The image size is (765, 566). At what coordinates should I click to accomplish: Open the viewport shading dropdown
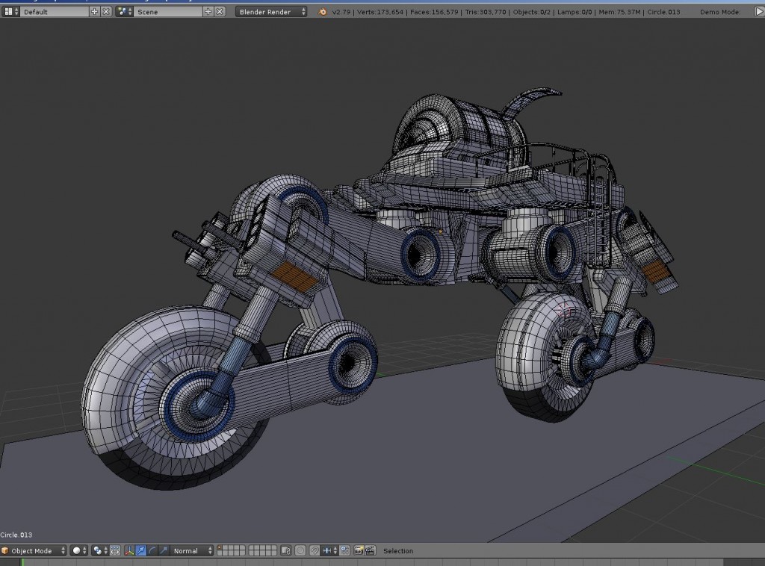click(78, 550)
